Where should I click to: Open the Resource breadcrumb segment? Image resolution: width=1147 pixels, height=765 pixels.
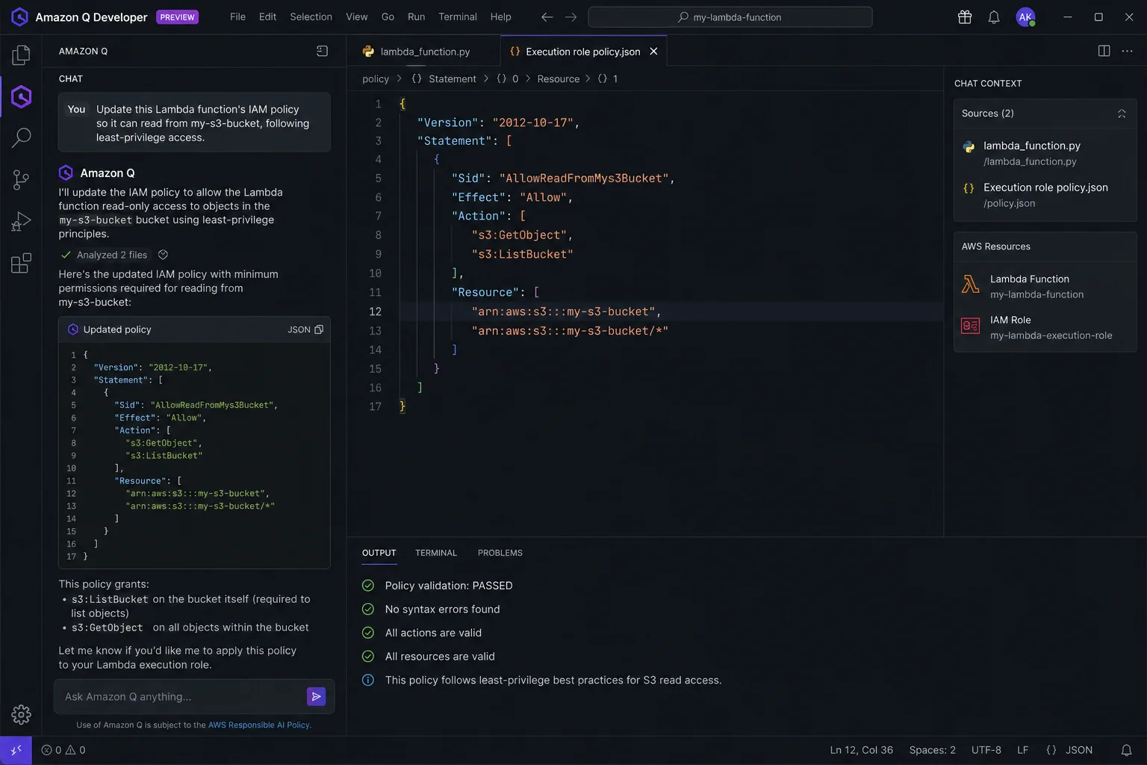point(558,78)
